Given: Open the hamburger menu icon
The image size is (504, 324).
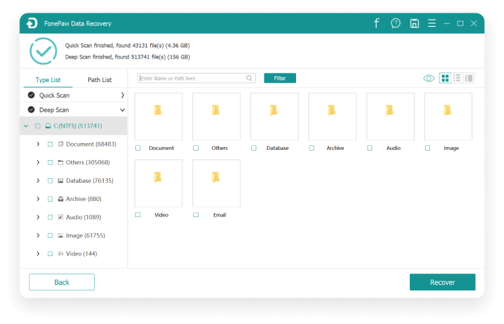Looking at the screenshot, I should tap(432, 23).
